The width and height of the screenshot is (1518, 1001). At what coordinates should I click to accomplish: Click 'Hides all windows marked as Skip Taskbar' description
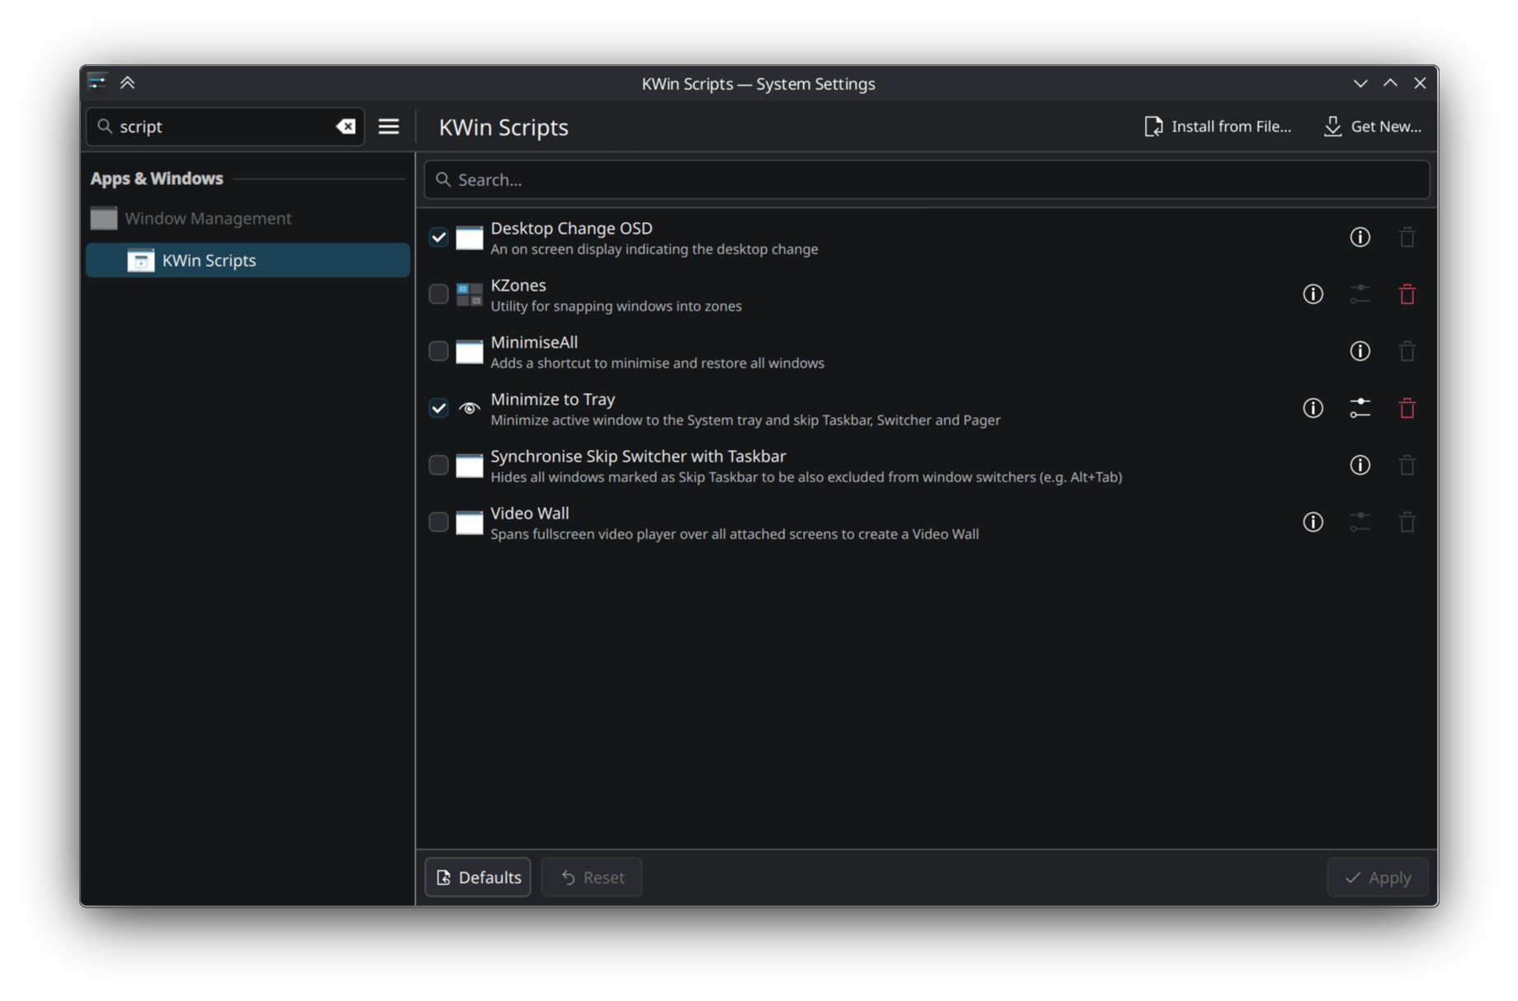tap(806, 477)
